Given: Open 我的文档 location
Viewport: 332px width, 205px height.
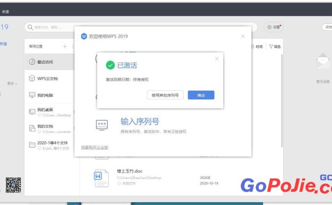Looking at the screenshot, I should [49, 129].
